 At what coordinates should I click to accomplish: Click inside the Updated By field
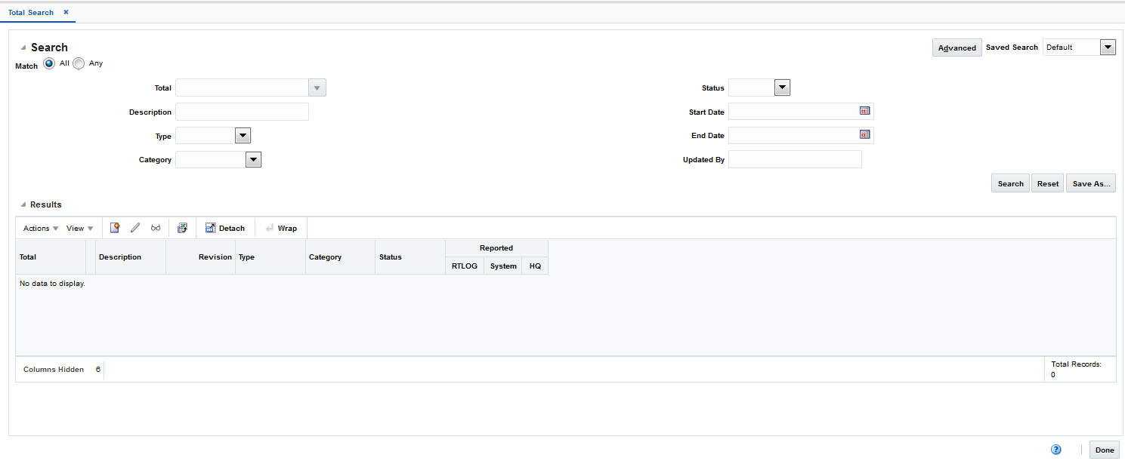pos(794,159)
